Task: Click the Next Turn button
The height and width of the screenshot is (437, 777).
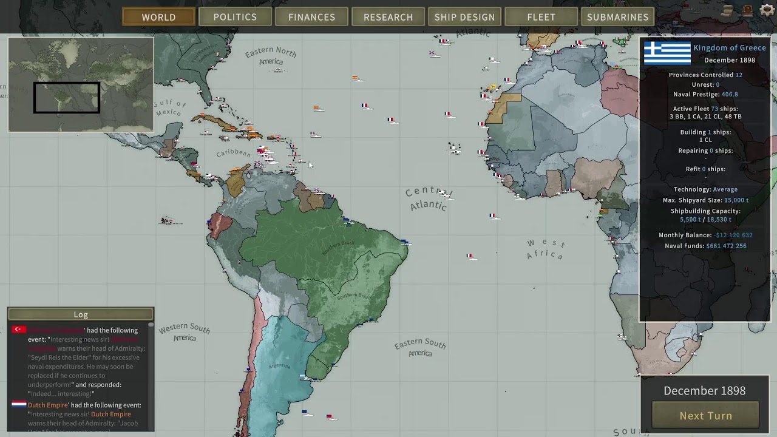Action: (x=705, y=416)
